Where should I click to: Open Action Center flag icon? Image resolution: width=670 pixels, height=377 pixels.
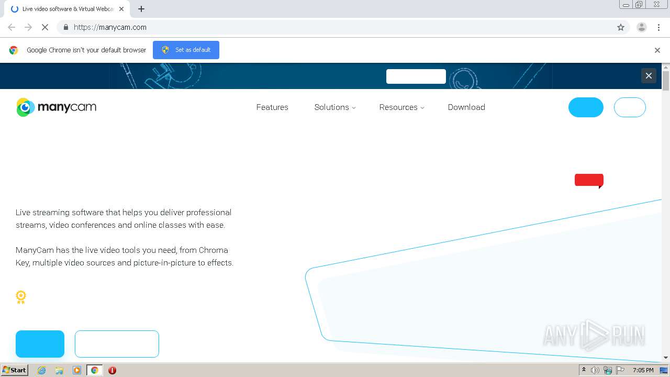620,370
